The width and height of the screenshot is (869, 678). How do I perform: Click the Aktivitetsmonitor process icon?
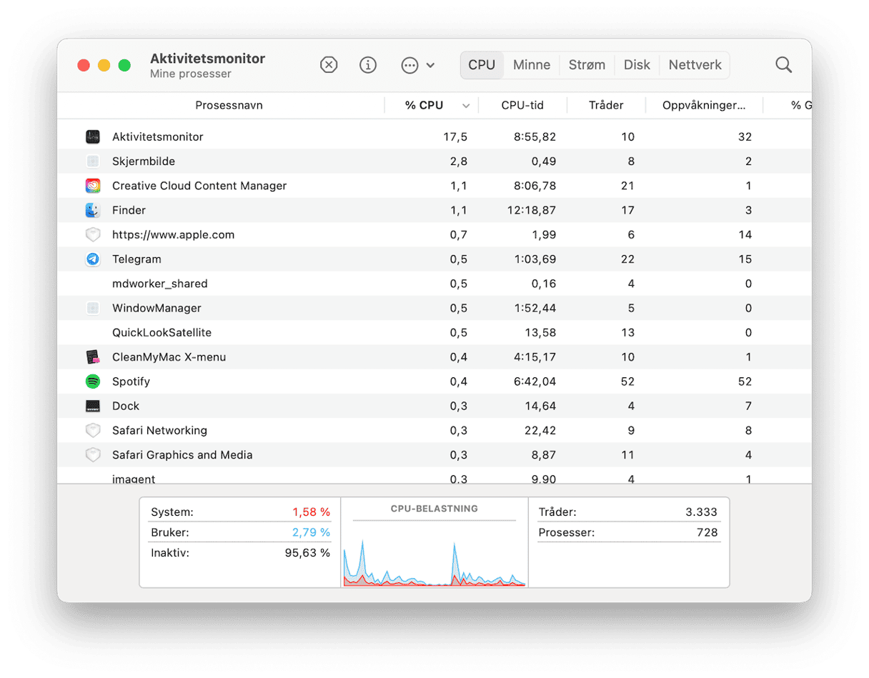(92, 136)
